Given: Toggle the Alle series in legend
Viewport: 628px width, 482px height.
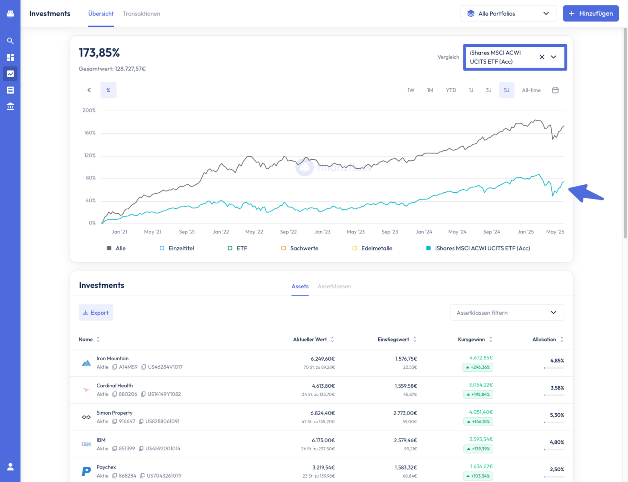Looking at the screenshot, I should click(x=116, y=248).
